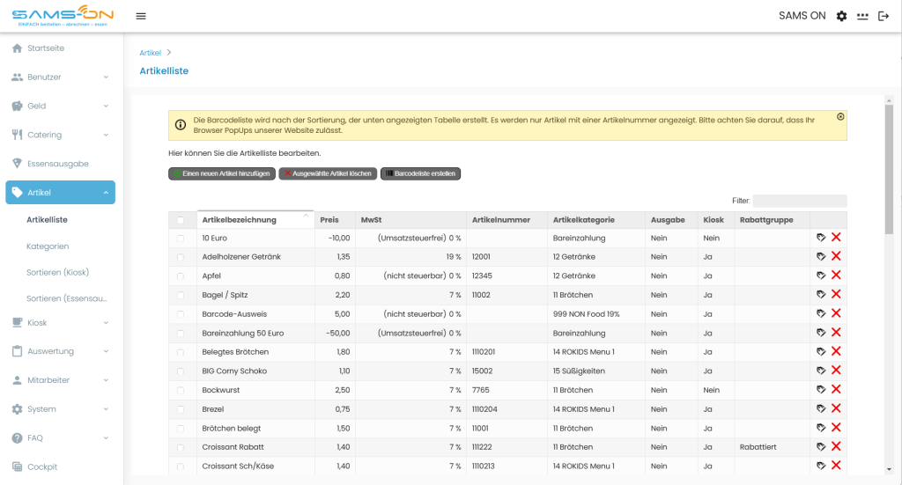The height and width of the screenshot is (485, 902).
Task: Dismiss the yellow barcode info banner
Action: (x=840, y=117)
